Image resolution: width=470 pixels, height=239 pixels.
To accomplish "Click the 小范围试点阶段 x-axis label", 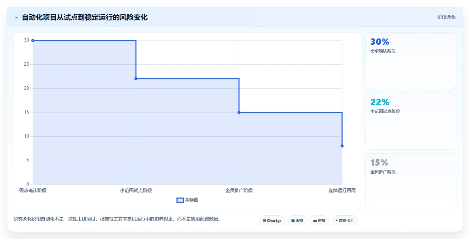I will coord(136,190).
